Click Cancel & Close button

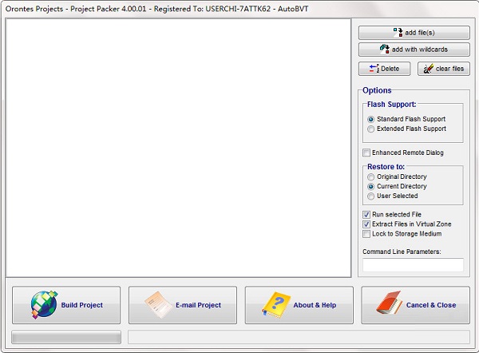tap(415, 305)
